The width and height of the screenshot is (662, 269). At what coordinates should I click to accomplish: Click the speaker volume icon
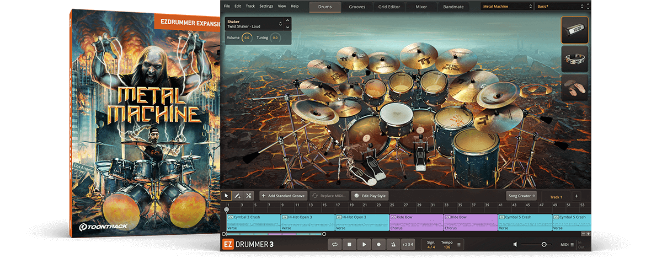coord(515,244)
